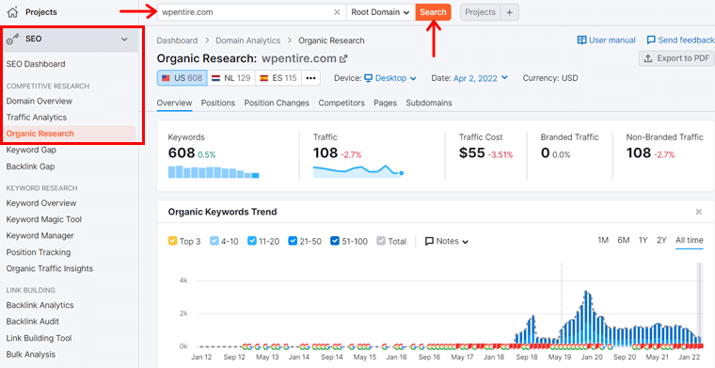Click the orange Search button
Screen dimensions: 715x368
coord(433,12)
